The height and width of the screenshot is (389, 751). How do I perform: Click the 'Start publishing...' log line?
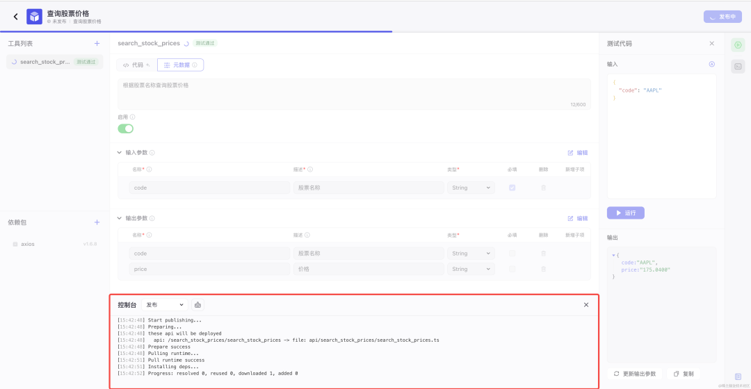pos(175,320)
